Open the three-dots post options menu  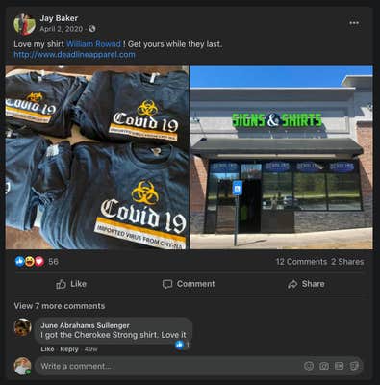click(x=354, y=23)
